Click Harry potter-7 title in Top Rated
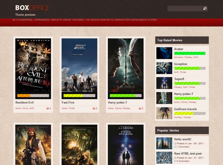This screenshot has height=165, width=223. pyautogui.click(x=184, y=94)
